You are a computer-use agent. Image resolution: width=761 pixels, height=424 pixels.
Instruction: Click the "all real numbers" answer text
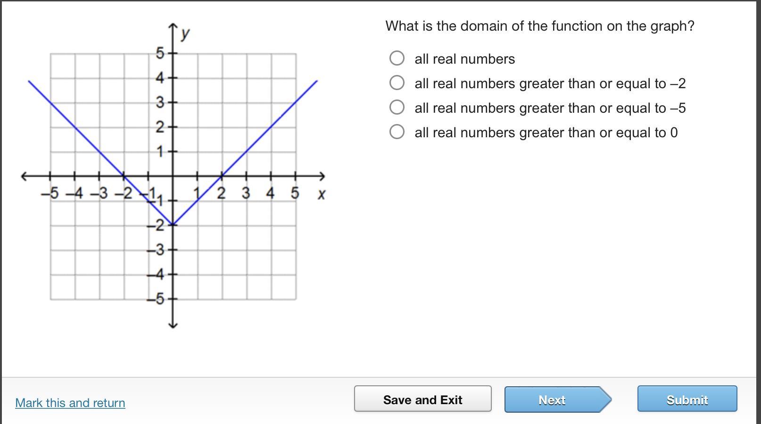click(x=464, y=59)
